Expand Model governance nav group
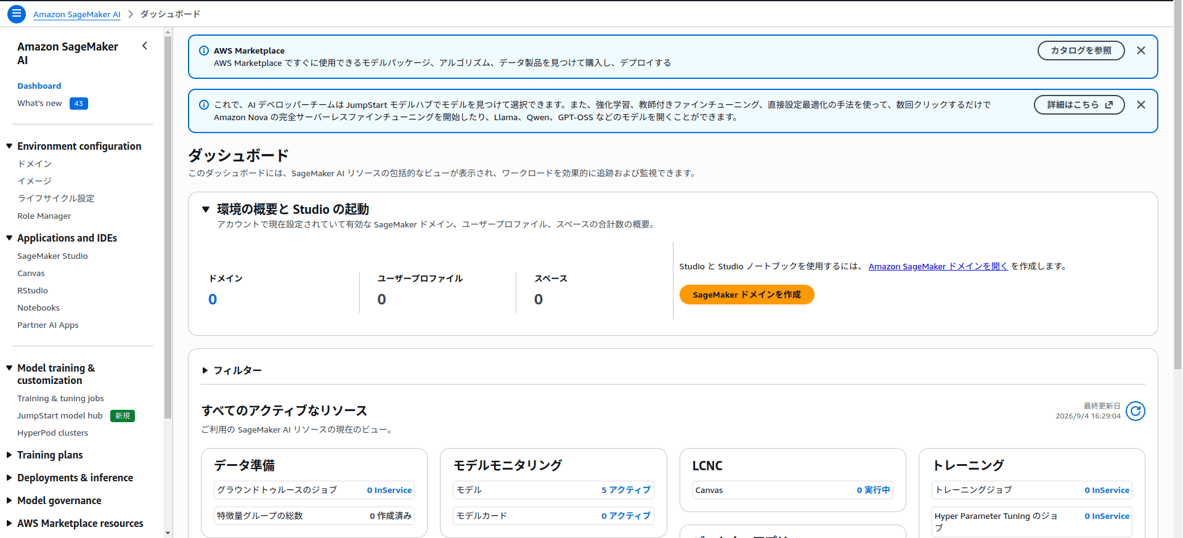Screen dimensions: 1183x538 coord(9,500)
